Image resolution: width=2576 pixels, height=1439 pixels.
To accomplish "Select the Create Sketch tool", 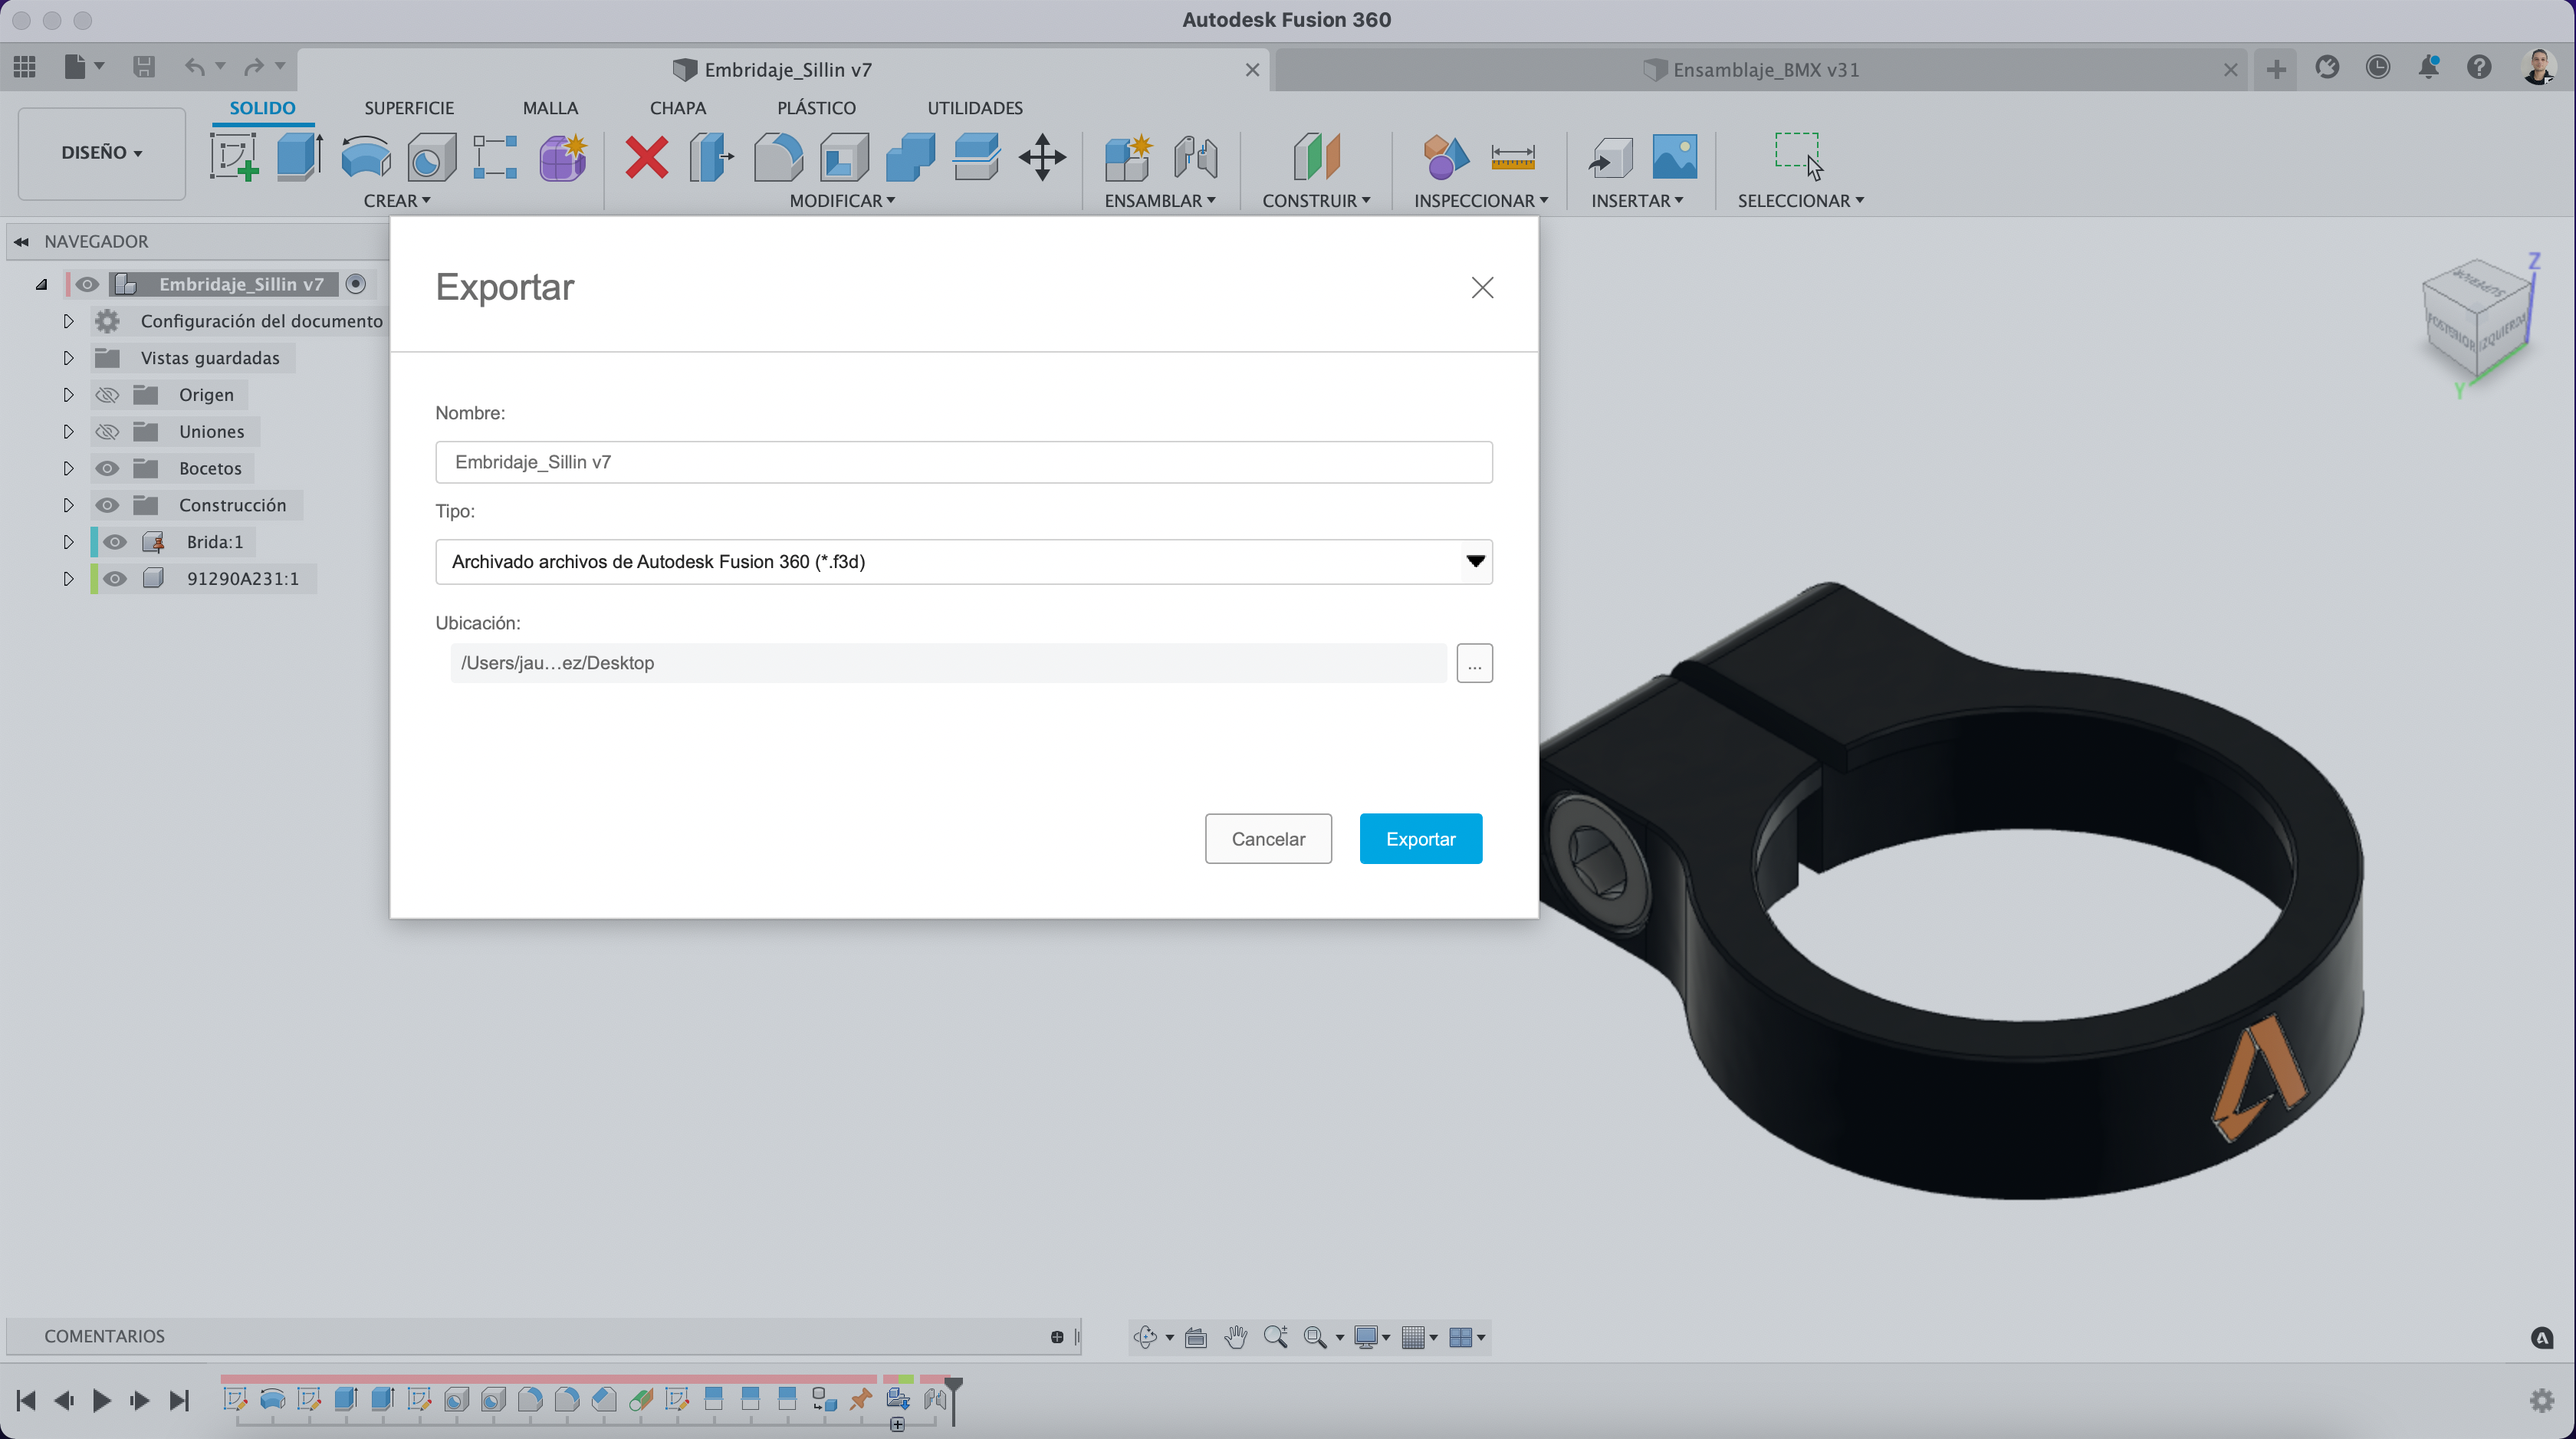I will tap(234, 157).
